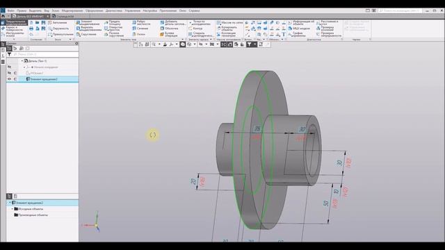Open the Справка menu
Viewport: 445px width, 250px height.
(195, 10)
